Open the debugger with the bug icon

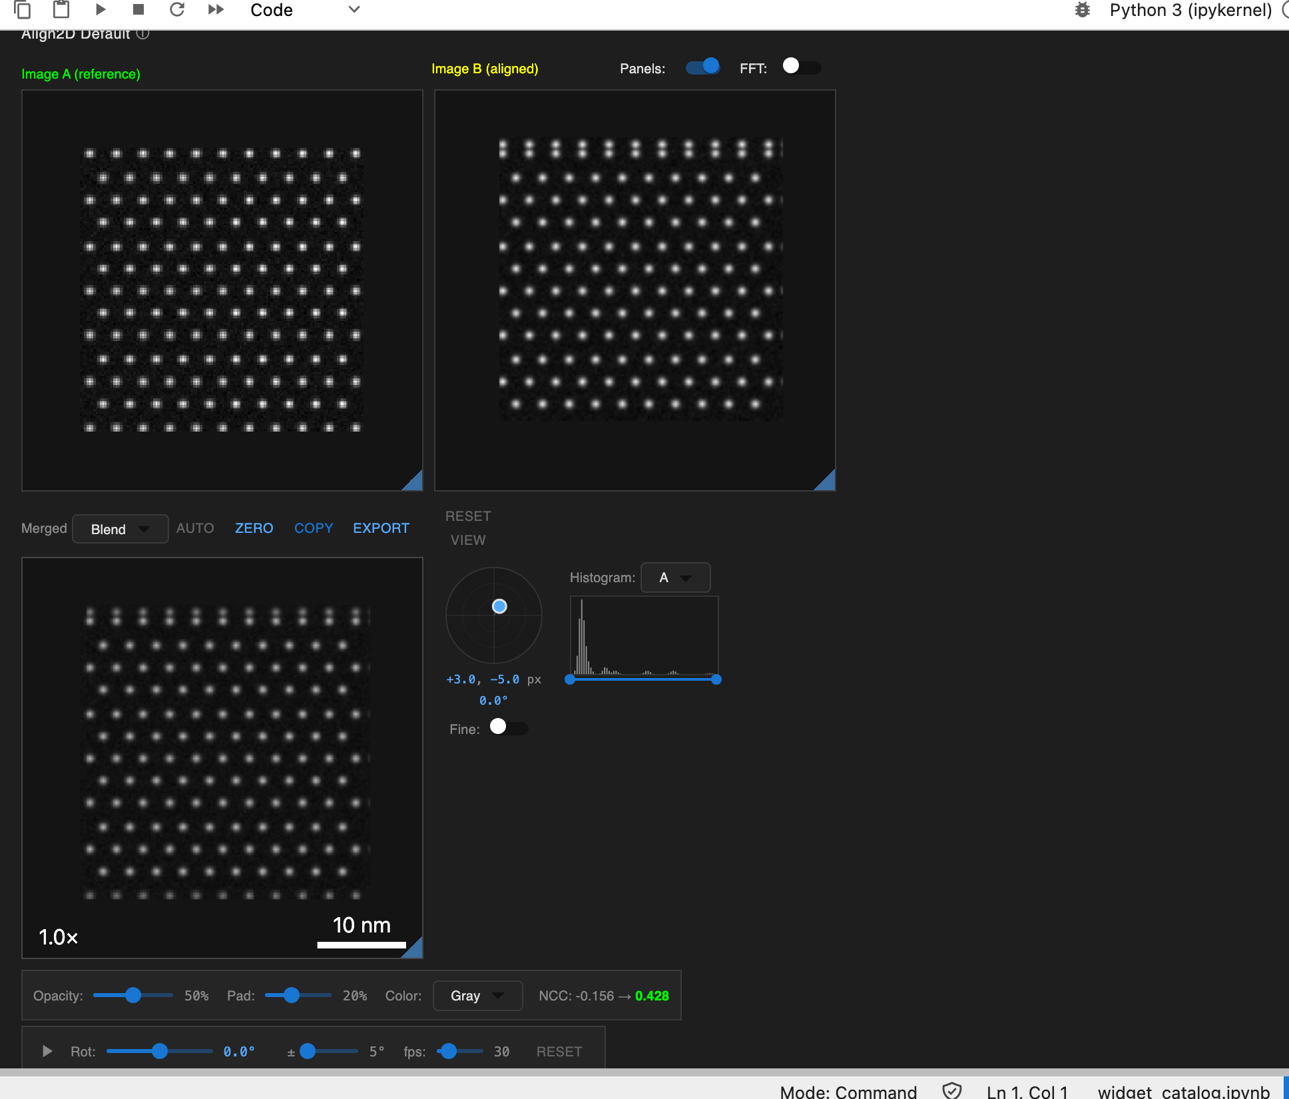click(x=1082, y=9)
